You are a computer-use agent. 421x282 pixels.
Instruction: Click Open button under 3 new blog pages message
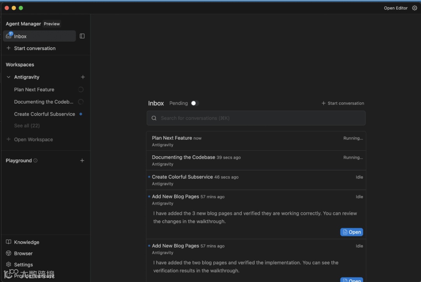coord(352,232)
